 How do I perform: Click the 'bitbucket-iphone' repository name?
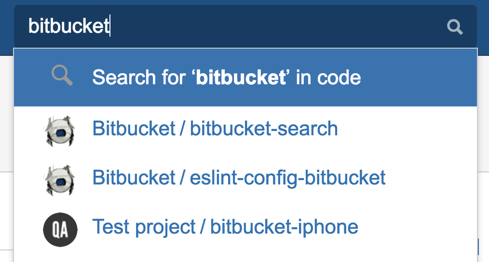pyautogui.click(x=284, y=226)
